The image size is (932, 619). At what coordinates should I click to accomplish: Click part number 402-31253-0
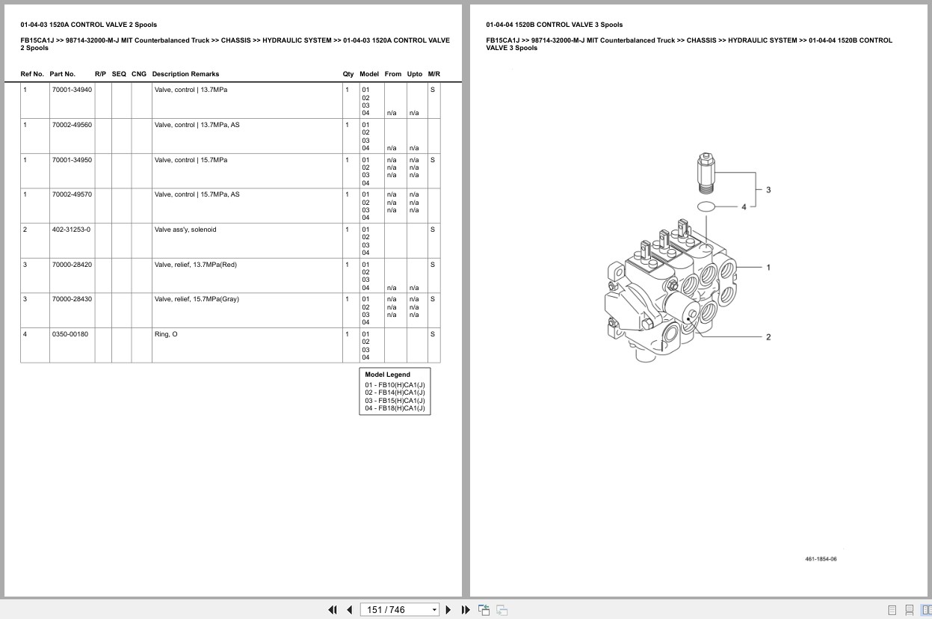point(71,230)
